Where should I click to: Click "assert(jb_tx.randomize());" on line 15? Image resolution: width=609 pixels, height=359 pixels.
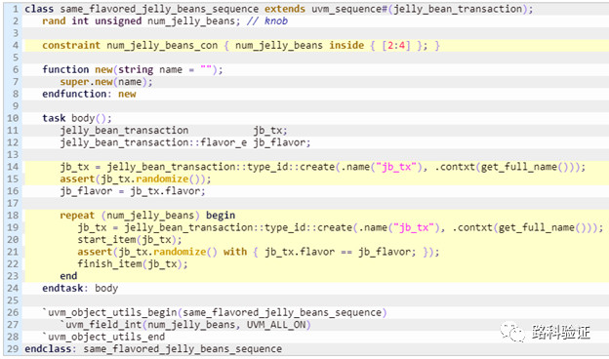[x=135, y=179]
